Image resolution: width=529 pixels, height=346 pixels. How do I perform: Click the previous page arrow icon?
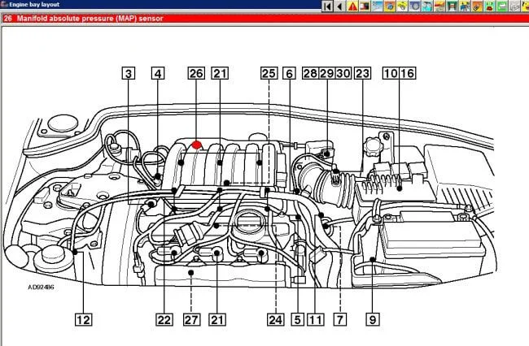point(339,6)
